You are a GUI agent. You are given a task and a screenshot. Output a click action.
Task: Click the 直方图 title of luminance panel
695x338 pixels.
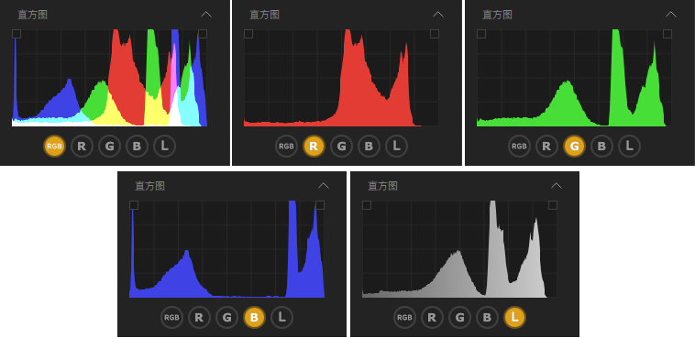[x=382, y=186]
